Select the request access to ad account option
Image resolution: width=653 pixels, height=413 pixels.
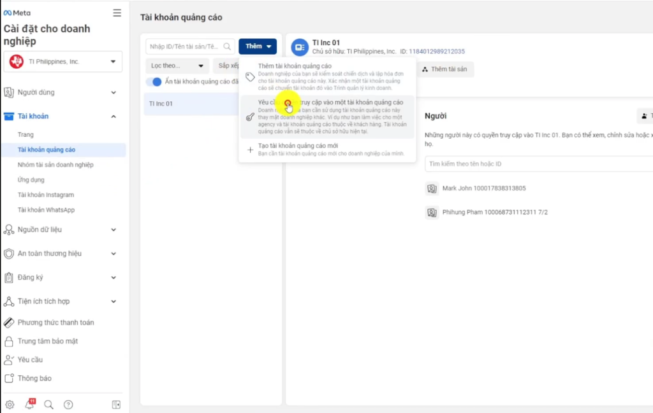(x=327, y=116)
